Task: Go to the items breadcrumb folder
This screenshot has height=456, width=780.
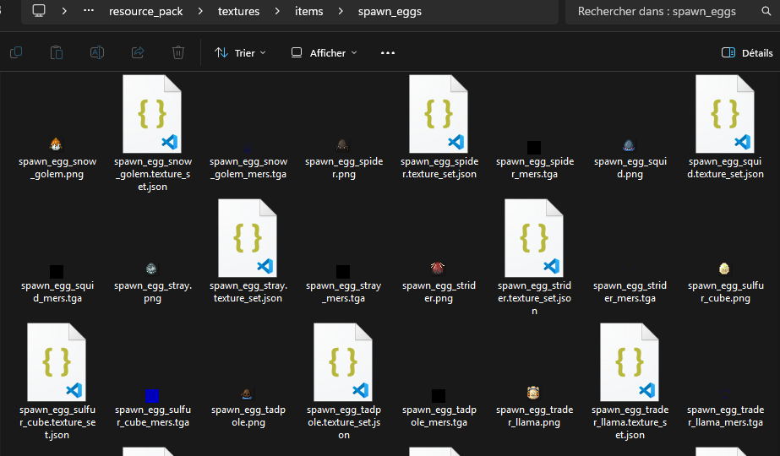Action: [x=309, y=11]
